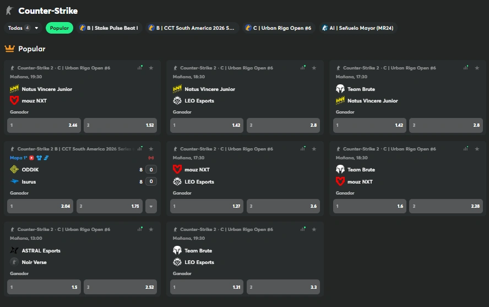Open 'Mañana, 13:00' match time text
The width and height of the screenshot is (489, 307).
pyautogui.click(x=26, y=238)
